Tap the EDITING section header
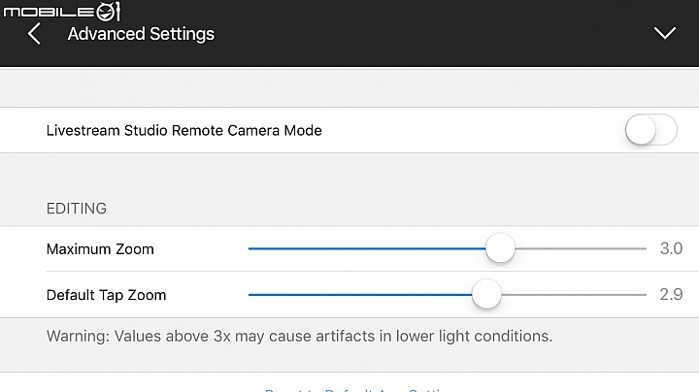Image resolution: width=699 pixels, height=392 pixels. [77, 209]
